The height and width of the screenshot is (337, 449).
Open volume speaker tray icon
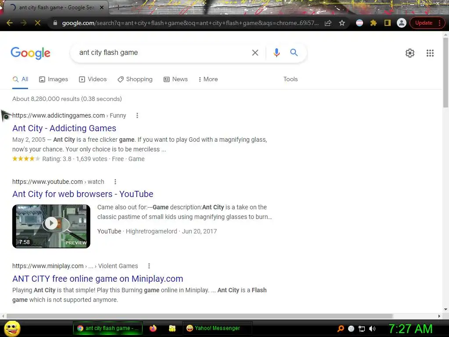pyautogui.click(x=372, y=329)
